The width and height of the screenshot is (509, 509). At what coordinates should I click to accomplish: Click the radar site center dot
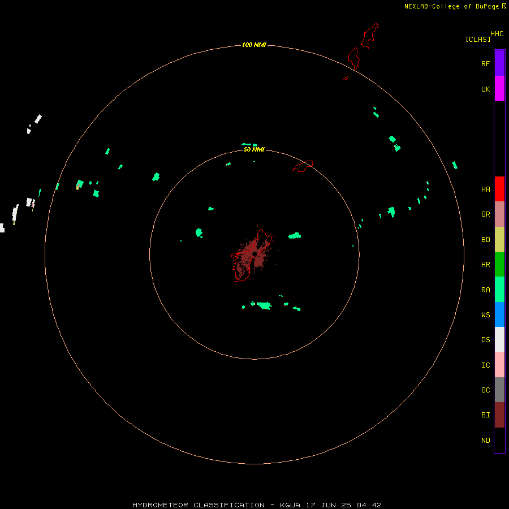pyautogui.click(x=255, y=253)
